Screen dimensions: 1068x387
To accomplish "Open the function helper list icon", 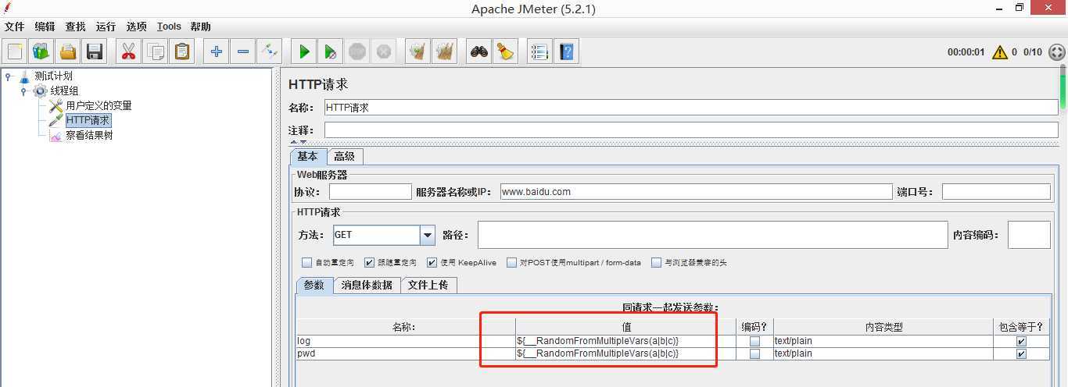I will 539,51.
